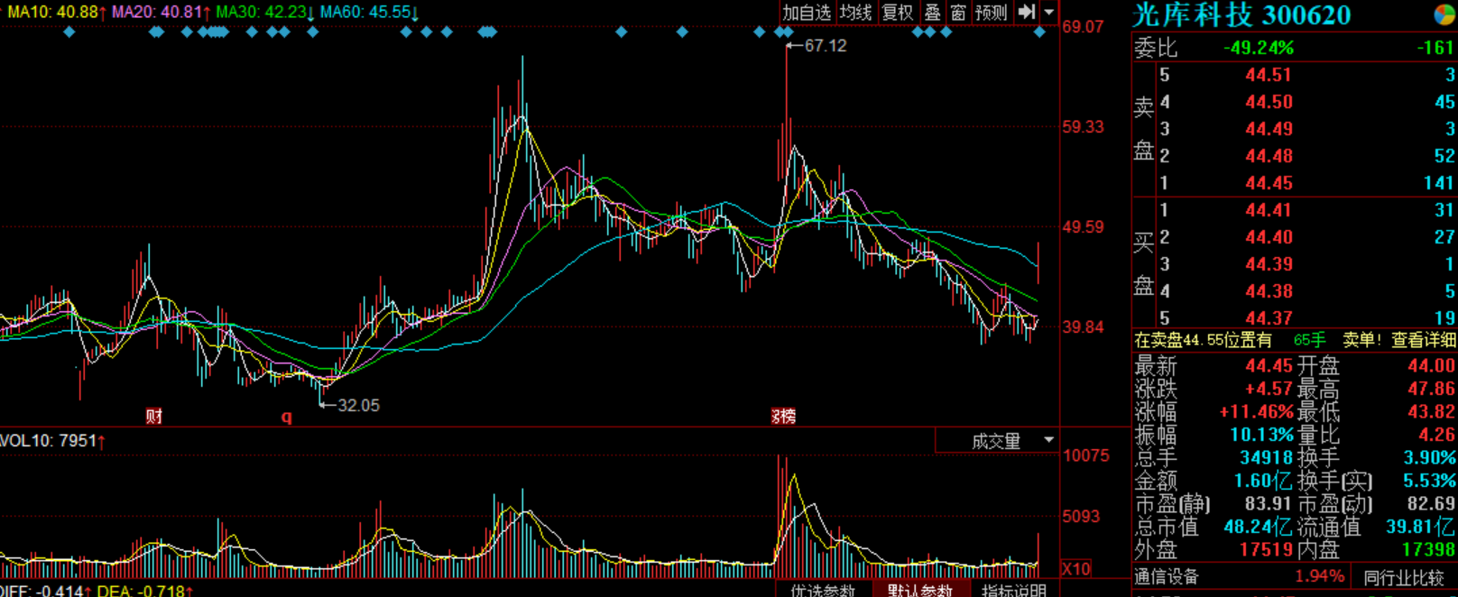Select buy level 5 price 44.37
The image size is (1458, 597).
[x=1269, y=317]
